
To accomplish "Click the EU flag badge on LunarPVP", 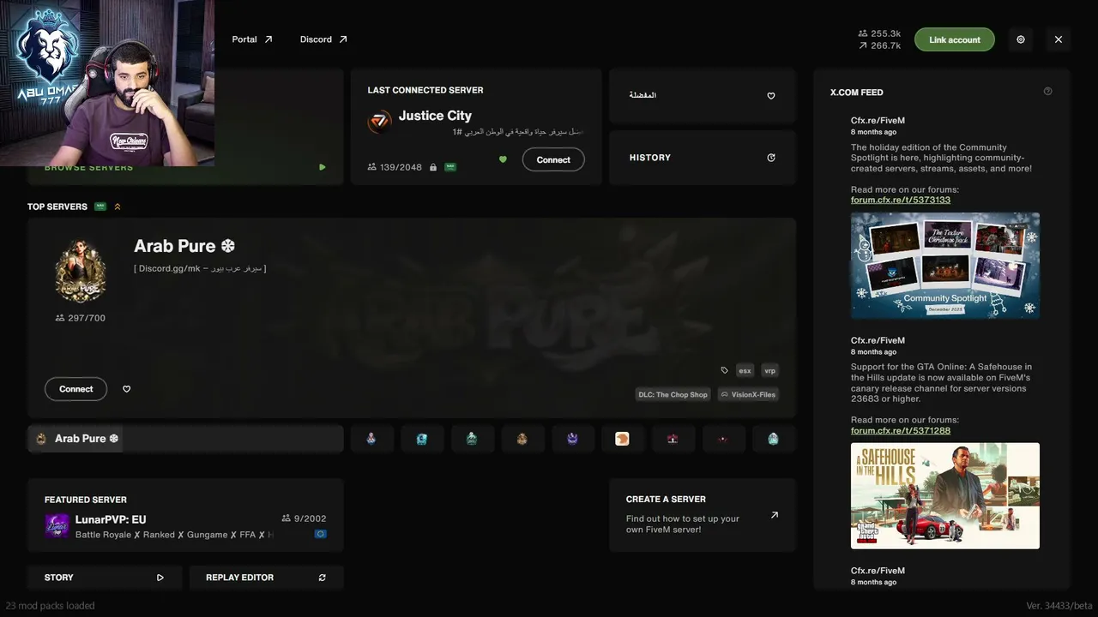I will pos(321,534).
